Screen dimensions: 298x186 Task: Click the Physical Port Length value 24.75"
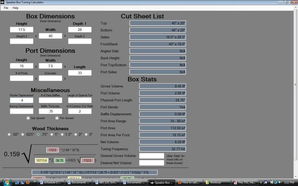point(162,100)
